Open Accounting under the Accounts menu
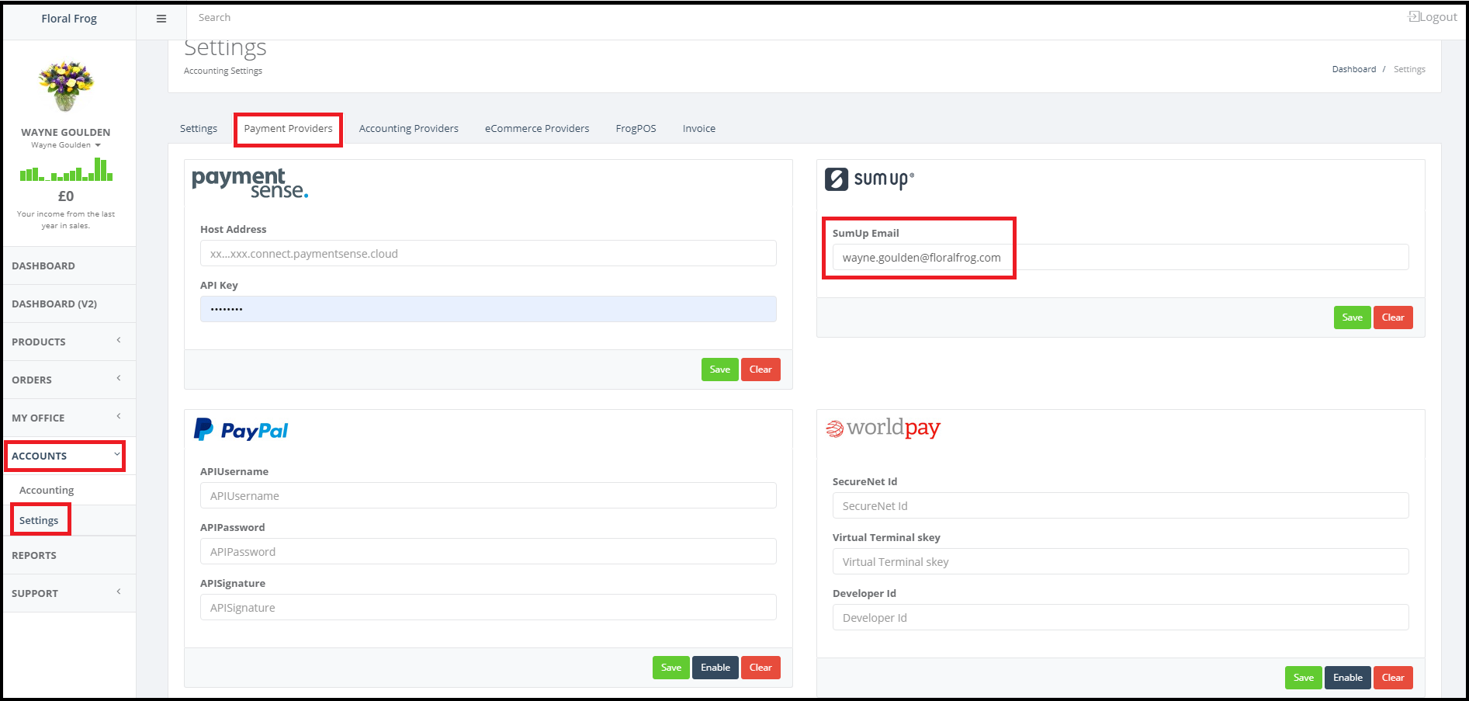 click(x=47, y=490)
